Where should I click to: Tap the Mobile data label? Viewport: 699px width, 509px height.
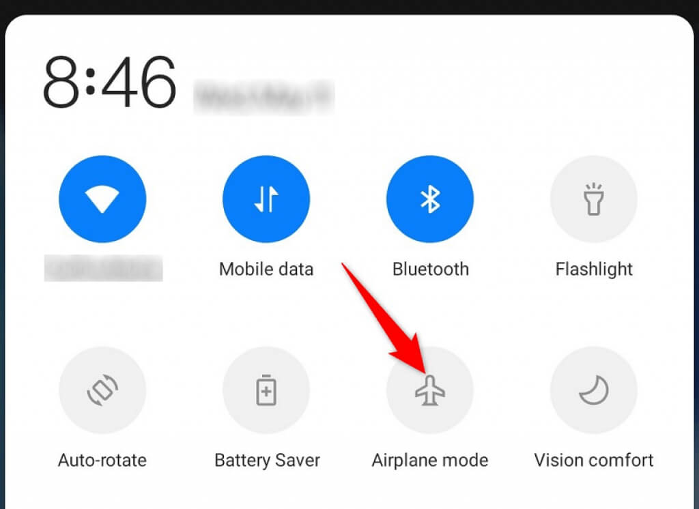pyautogui.click(x=266, y=270)
